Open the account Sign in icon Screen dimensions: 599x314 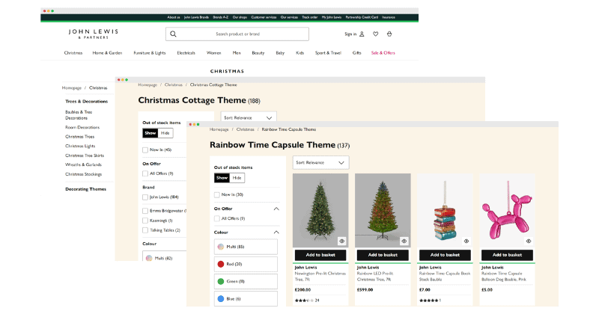(362, 34)
